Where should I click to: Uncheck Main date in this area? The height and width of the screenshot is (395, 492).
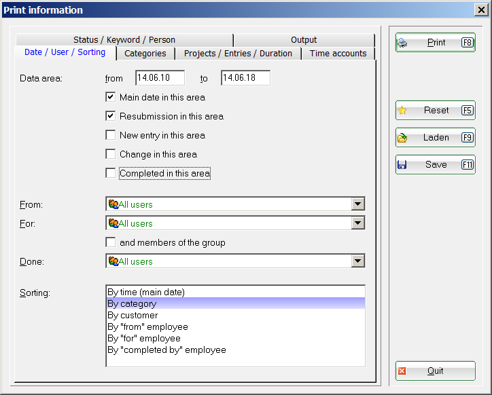point(111,97)
